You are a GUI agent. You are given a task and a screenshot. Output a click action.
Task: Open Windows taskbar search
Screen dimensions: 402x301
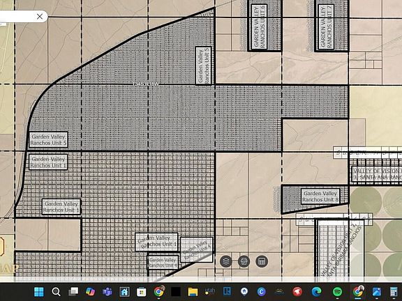(56, 291)
